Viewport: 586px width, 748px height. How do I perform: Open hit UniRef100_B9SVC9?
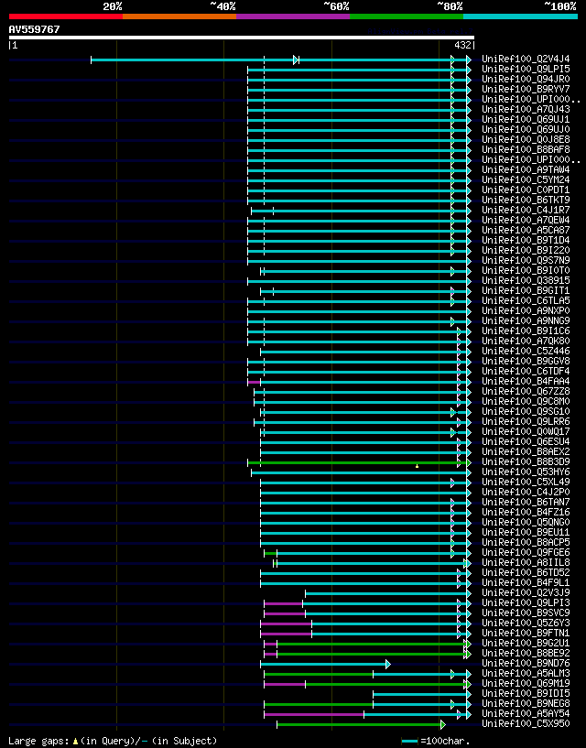click(x=526, y=612)
